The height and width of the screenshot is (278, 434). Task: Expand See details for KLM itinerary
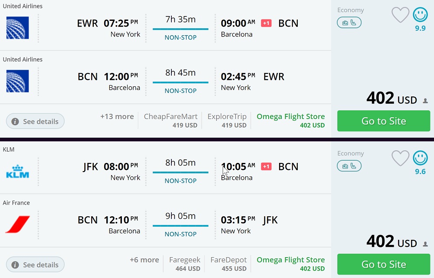pyautogui.click(x=35, y=265)
